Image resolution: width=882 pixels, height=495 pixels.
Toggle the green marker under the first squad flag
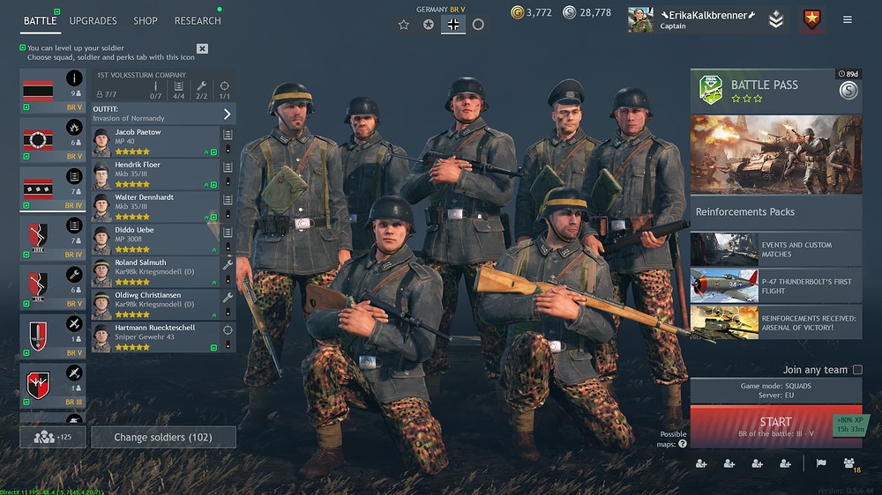26,107
